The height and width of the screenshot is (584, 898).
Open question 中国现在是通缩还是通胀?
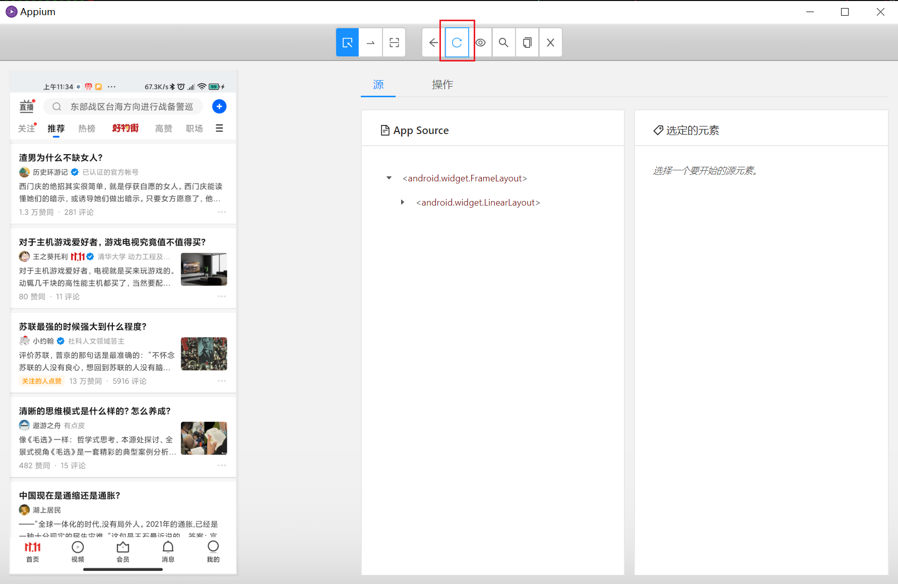[x=70, y=496]
